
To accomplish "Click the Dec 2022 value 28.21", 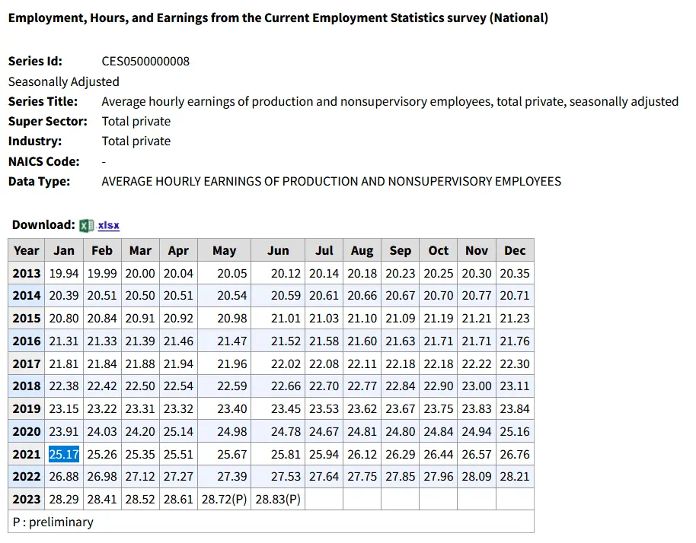I will pyautogui.click(x=515, y=477).
